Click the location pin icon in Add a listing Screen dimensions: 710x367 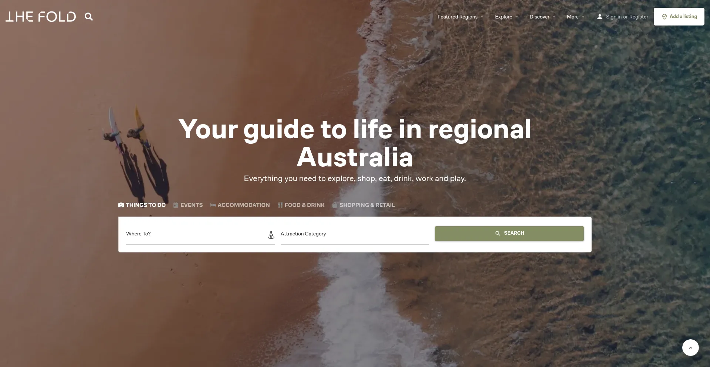click(665, 17)
